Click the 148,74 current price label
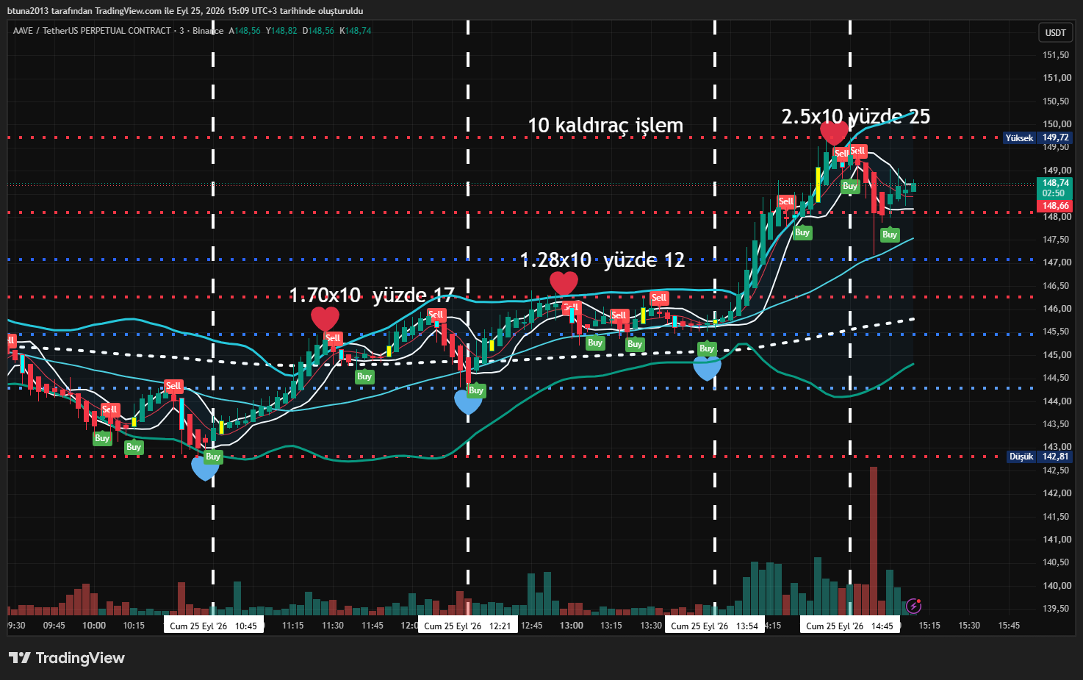This screenshot has height=680, width=1083. [x=1055, y=183]
